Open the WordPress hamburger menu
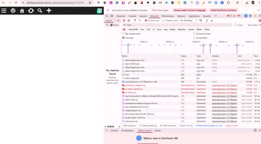The height and width of the screenshot is (144, 261). coord(4,11)
